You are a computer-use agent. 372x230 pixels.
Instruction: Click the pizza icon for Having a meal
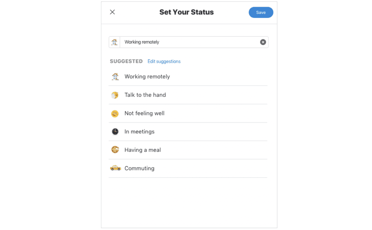click(115, 150)
